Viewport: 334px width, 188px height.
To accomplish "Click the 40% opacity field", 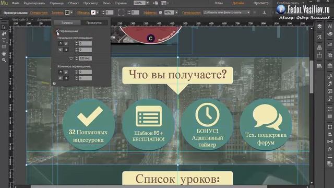I will coord(169,13).
